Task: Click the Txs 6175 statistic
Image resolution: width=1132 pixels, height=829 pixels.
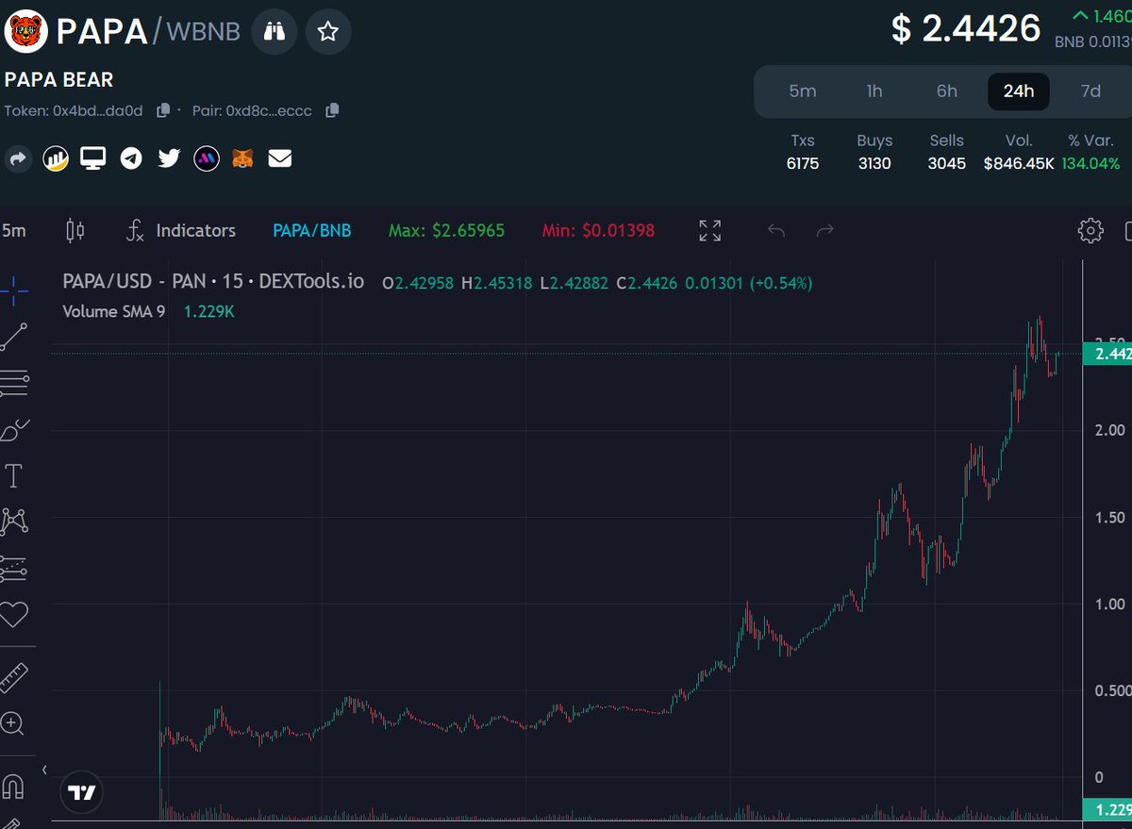Action: [x=803, y=152]
